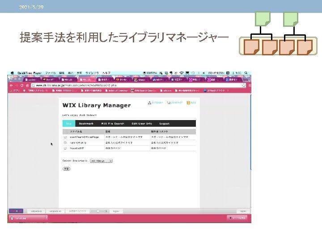Click the bookmark star in address bar
Screen dimensions: 322x241
tap(244, 85)
